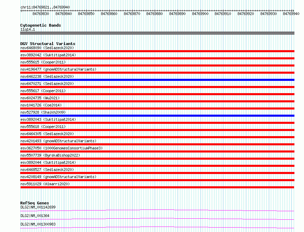
Task: Click the blue bar under nsv527928
Action: 157,116
